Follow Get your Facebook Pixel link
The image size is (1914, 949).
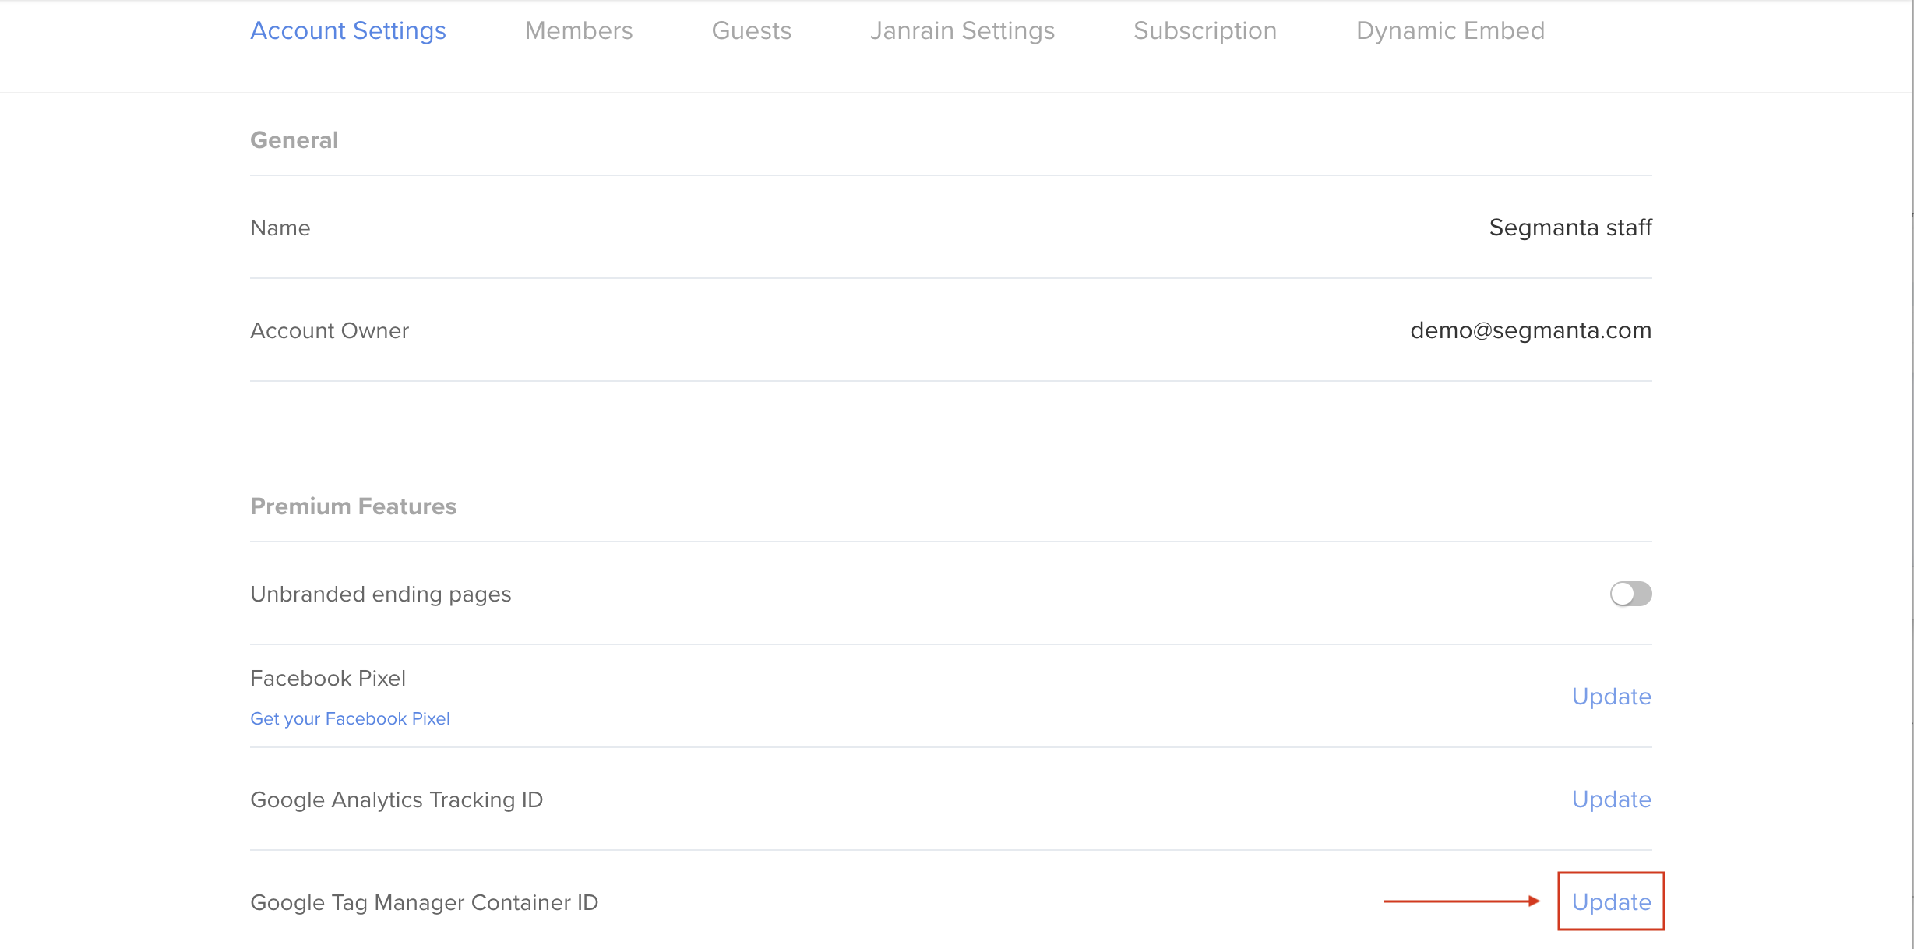(350, 718)
